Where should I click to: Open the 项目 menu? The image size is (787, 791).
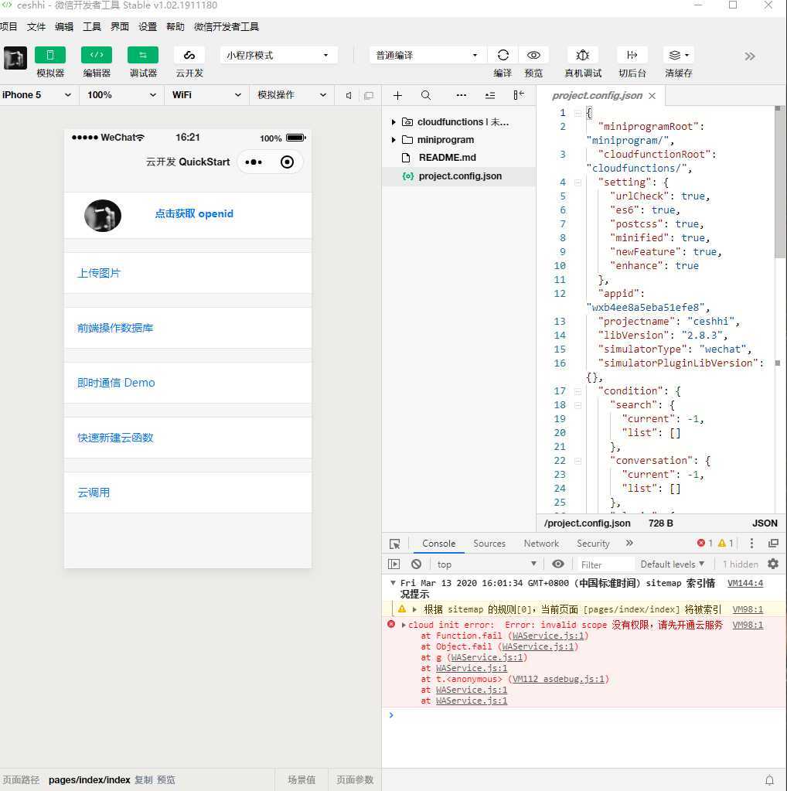9,27
